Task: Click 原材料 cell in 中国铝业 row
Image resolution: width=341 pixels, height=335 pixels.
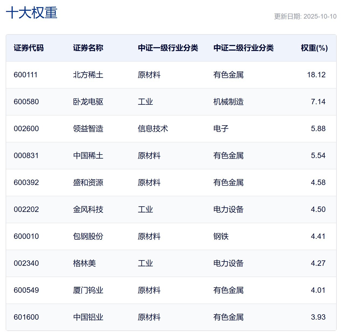Action: click(x=149, y=317)
